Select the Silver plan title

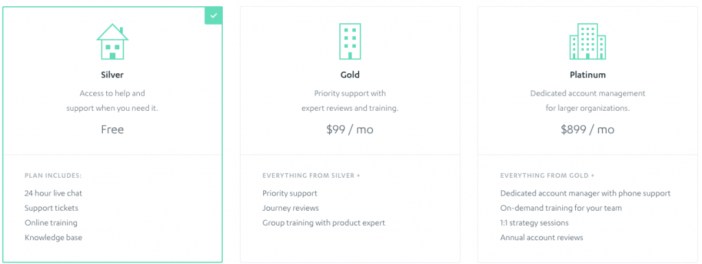[112, 75]
